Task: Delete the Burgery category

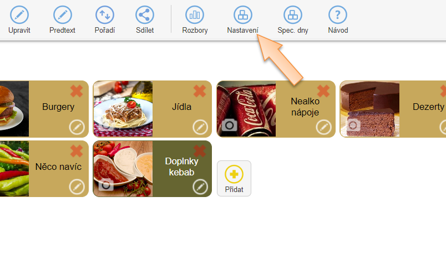Action: pyautogui.click(x=77, y=91)
